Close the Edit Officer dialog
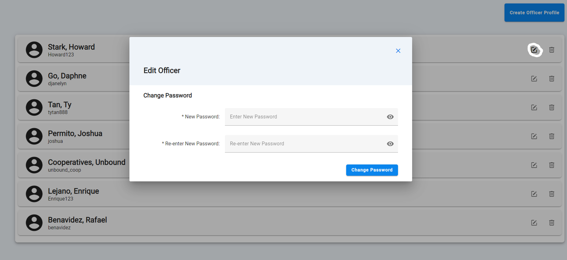567x260 pixels. 398,50
